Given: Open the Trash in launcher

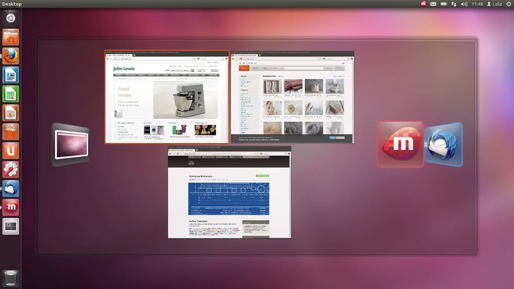Looking at the screenshot, I should point(10,278).
